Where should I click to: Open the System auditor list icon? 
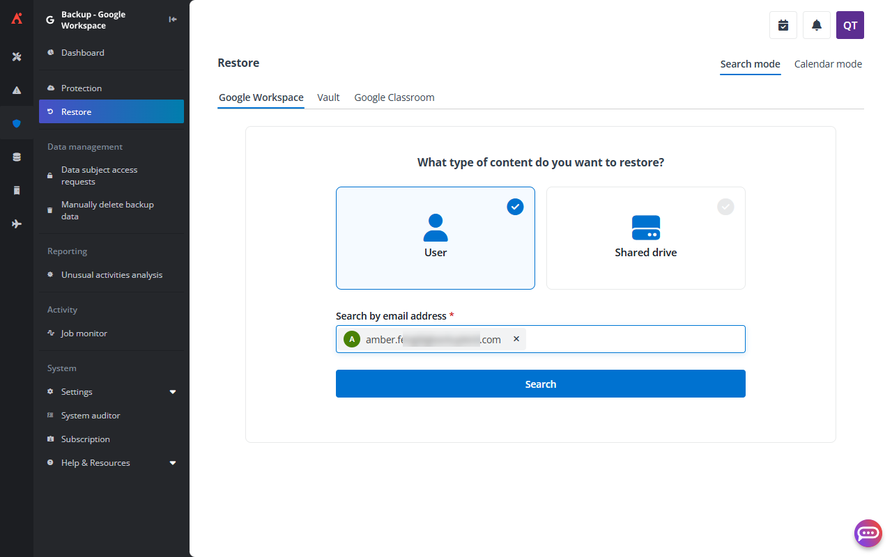tap(50, 416)
